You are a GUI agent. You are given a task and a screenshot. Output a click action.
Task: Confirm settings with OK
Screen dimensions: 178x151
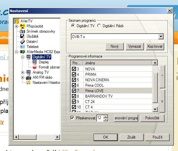tap(106, 137)
